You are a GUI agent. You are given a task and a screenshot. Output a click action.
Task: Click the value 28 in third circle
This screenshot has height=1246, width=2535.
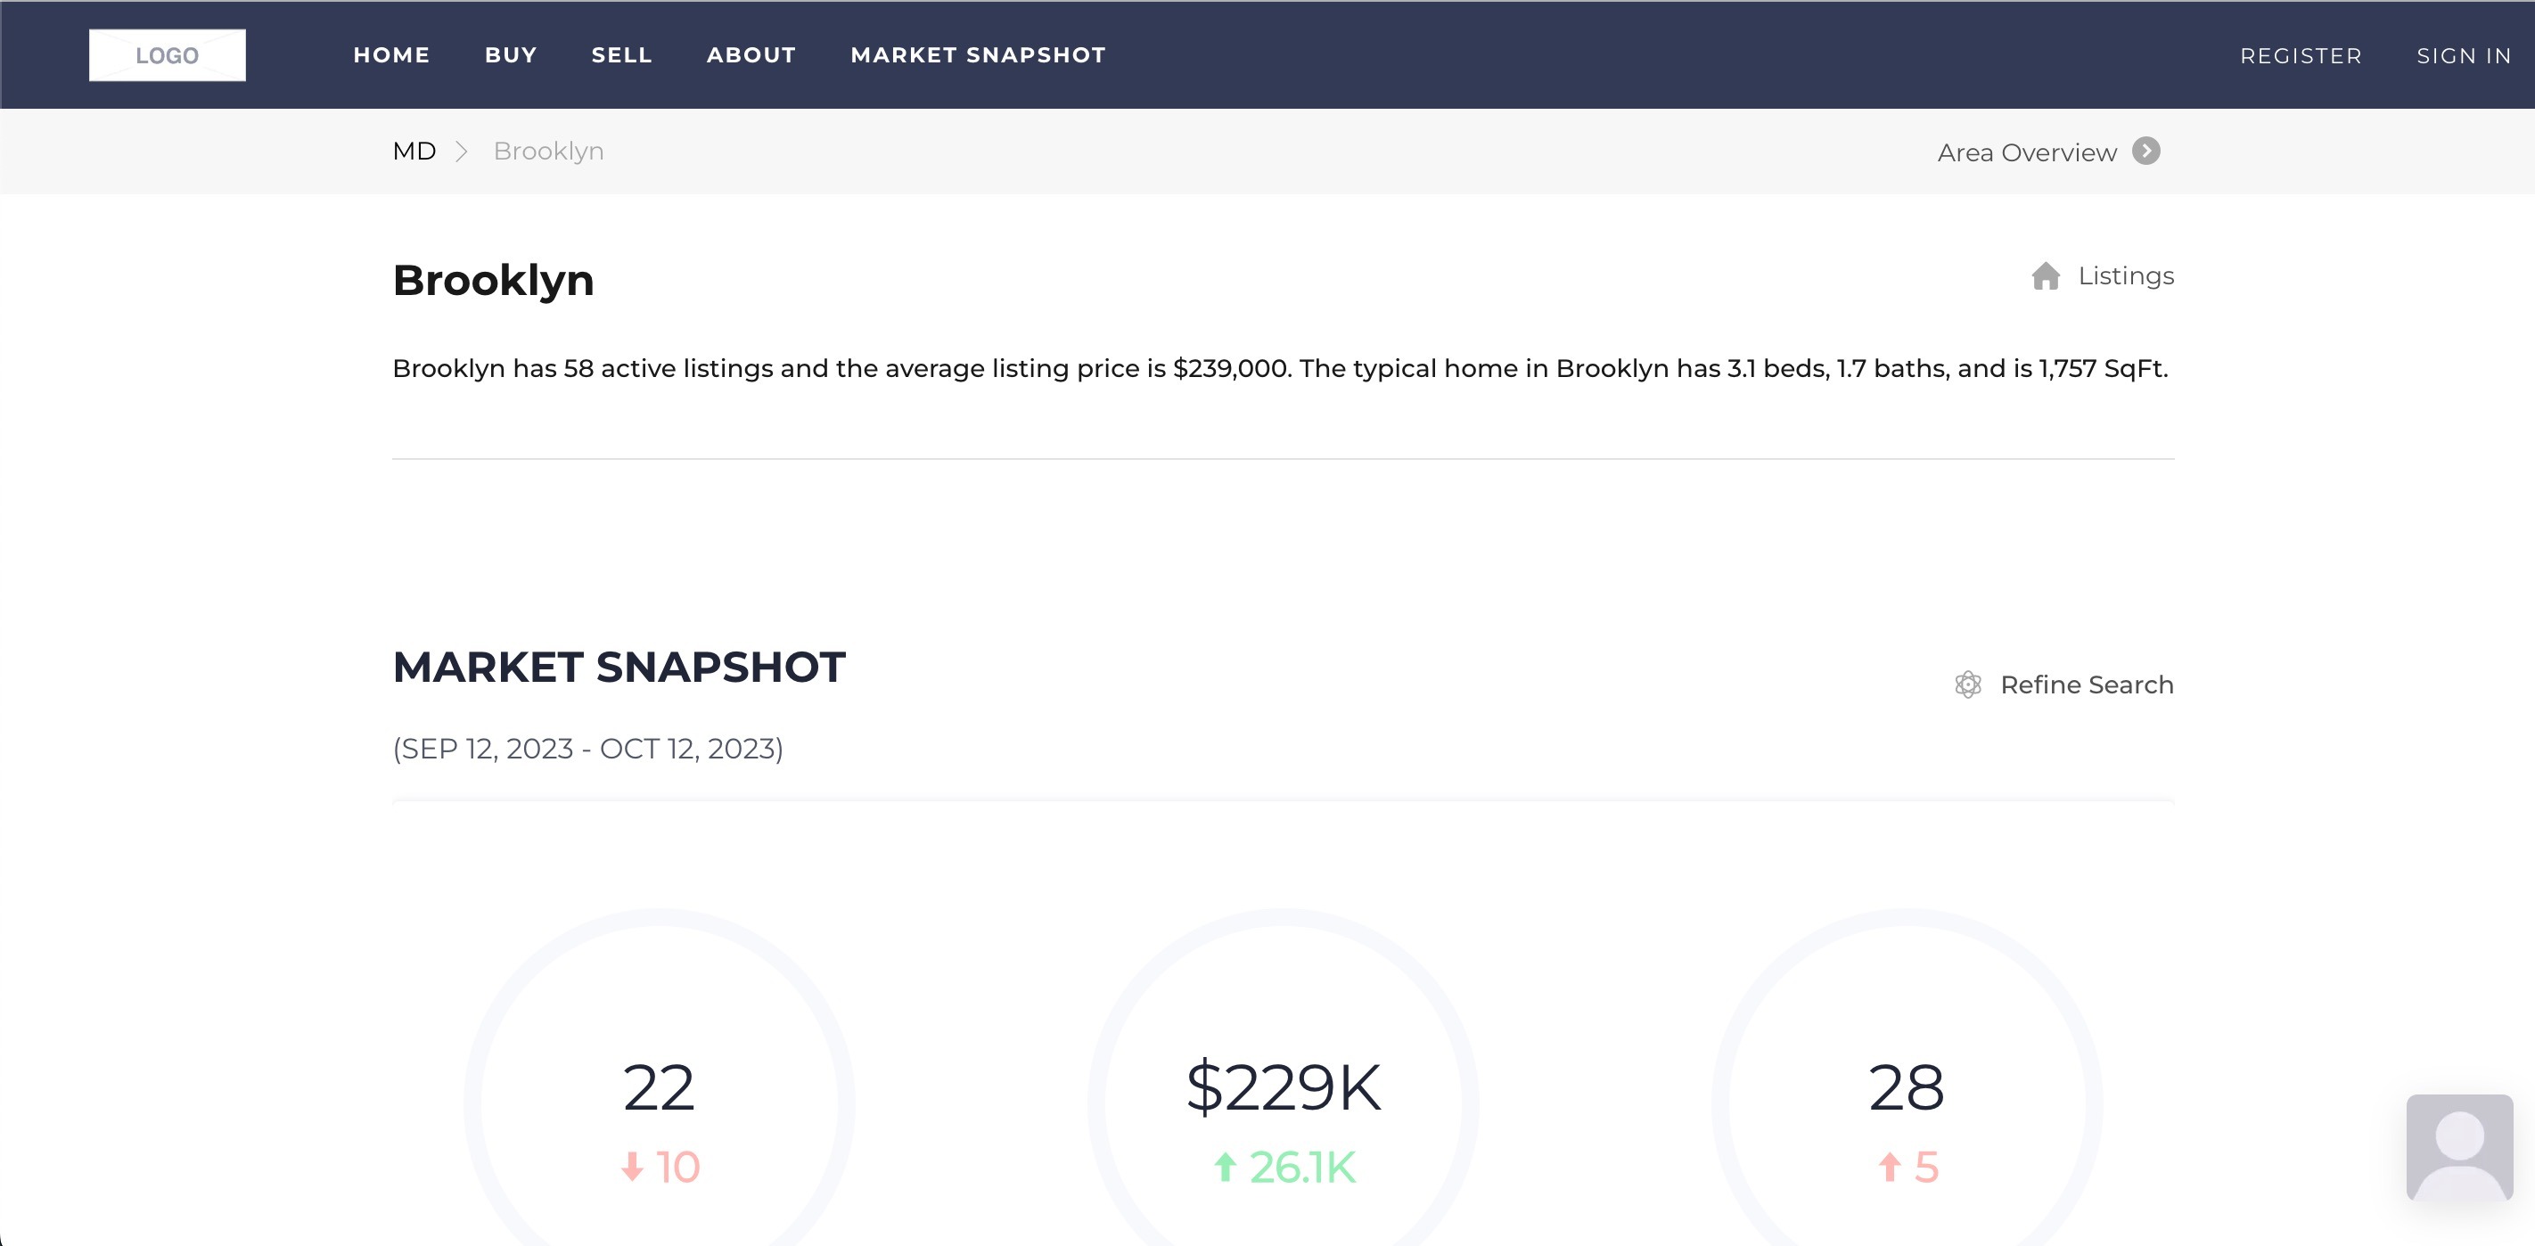(1907, 1088)
